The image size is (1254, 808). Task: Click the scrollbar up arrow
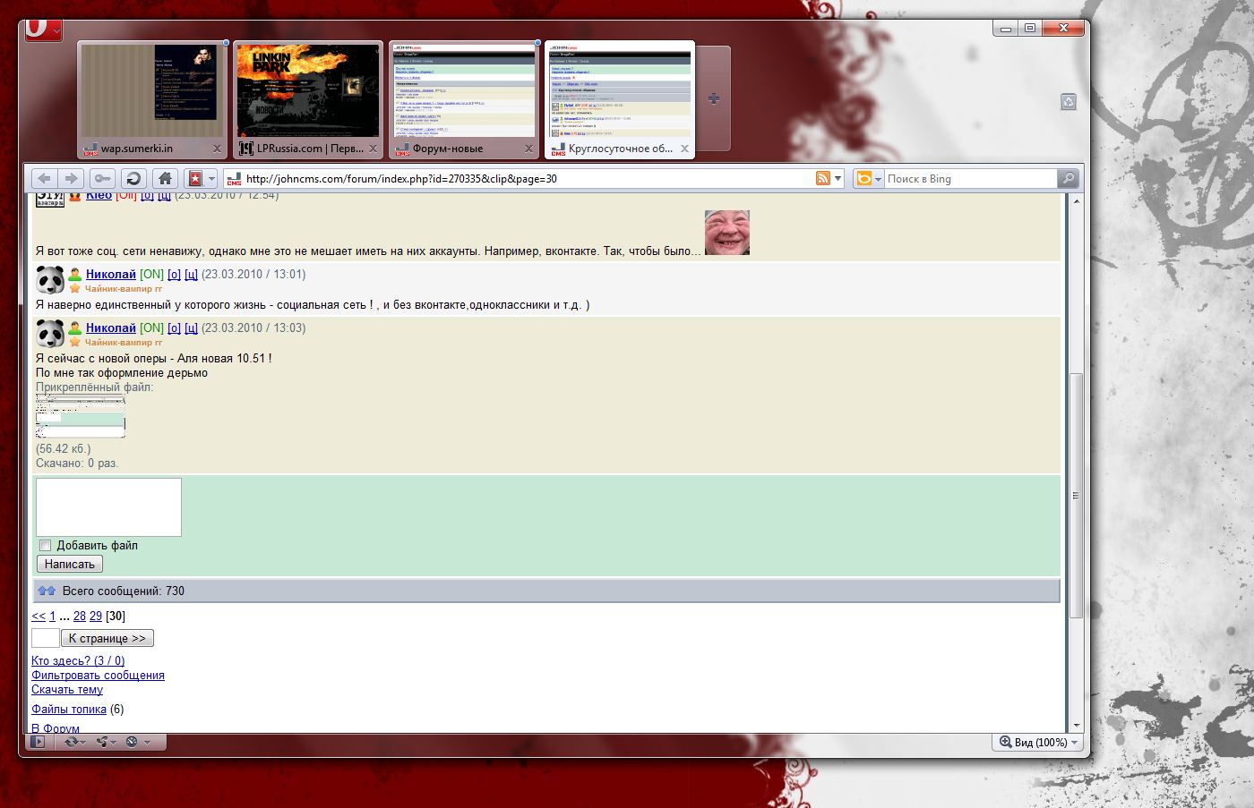point(1076,201)
